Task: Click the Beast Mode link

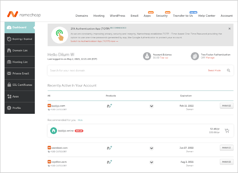Action: point(214,71)
